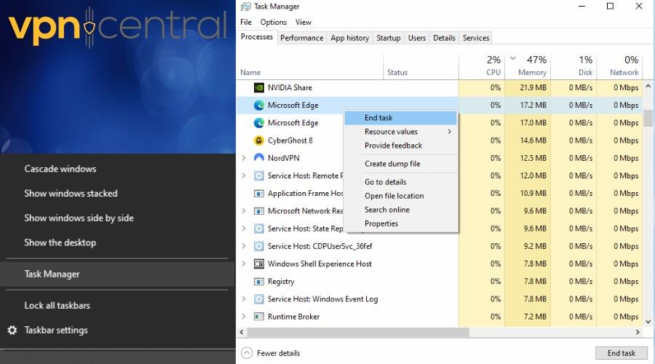The width and height of the screenshot is (655, 364).
Task: Expand the Runtime Broker process group
Action: point(244,317)
